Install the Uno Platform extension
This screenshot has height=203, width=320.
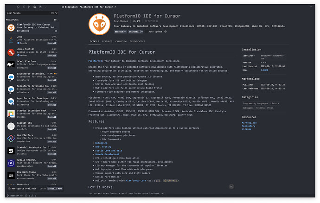52,141
